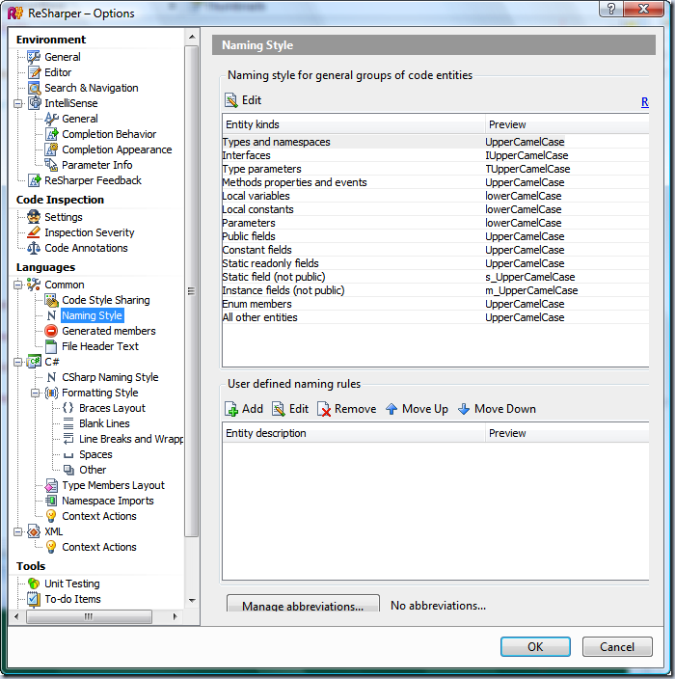
Task: Select Naming Style in the options tree
Action: (x=93, y=315)
